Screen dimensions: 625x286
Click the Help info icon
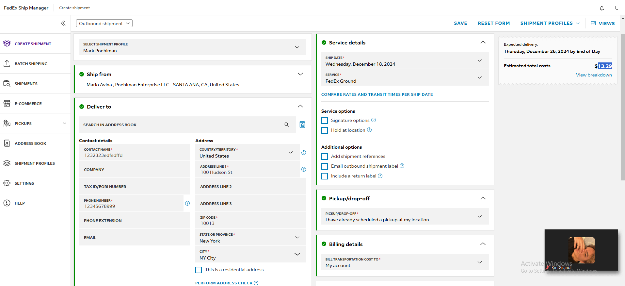tap(7, 203)
